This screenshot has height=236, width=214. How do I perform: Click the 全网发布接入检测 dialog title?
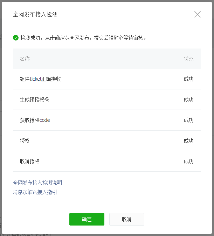click(x=35, y=14)
